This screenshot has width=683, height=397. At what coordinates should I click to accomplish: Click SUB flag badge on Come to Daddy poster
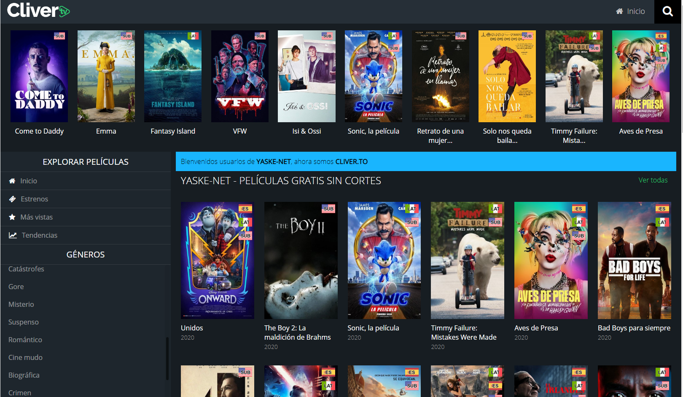point(59,36)
